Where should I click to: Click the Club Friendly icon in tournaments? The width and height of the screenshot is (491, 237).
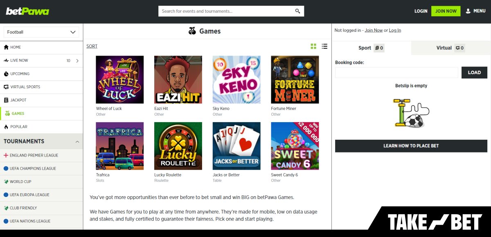(6, 208)
